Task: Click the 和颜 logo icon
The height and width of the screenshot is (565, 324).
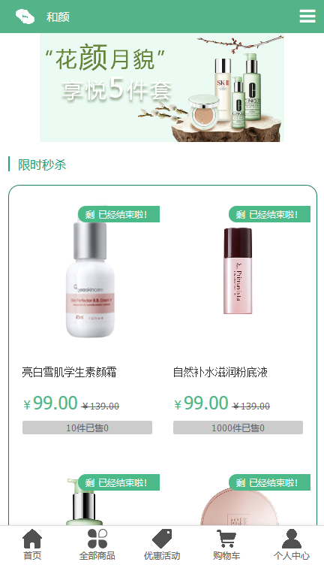Action: [x=25, y=17]
